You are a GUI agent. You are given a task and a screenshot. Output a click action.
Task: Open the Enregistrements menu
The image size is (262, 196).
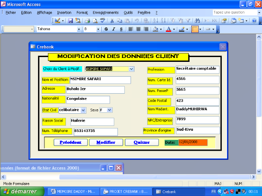point(106,13)
